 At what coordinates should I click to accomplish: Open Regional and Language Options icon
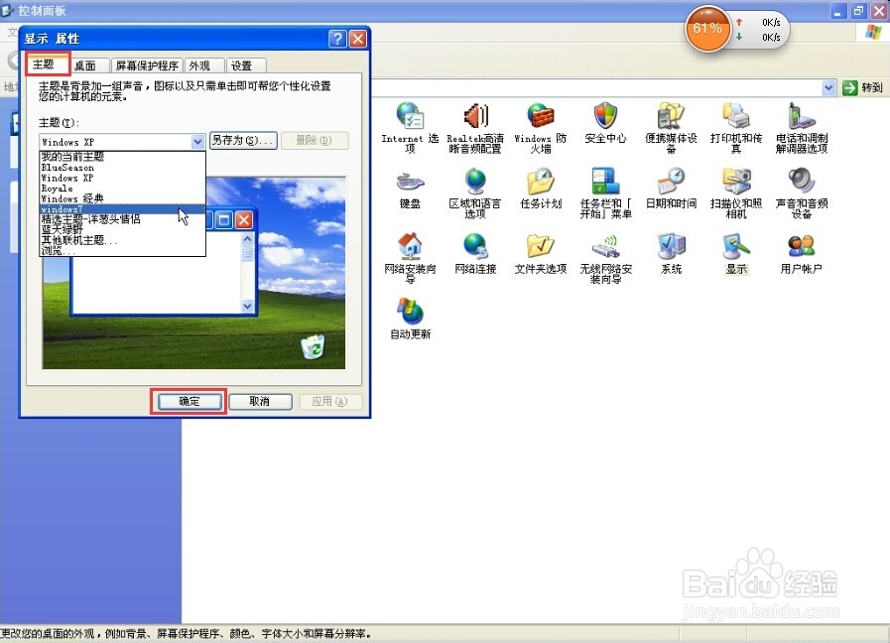tap(475, 182)
